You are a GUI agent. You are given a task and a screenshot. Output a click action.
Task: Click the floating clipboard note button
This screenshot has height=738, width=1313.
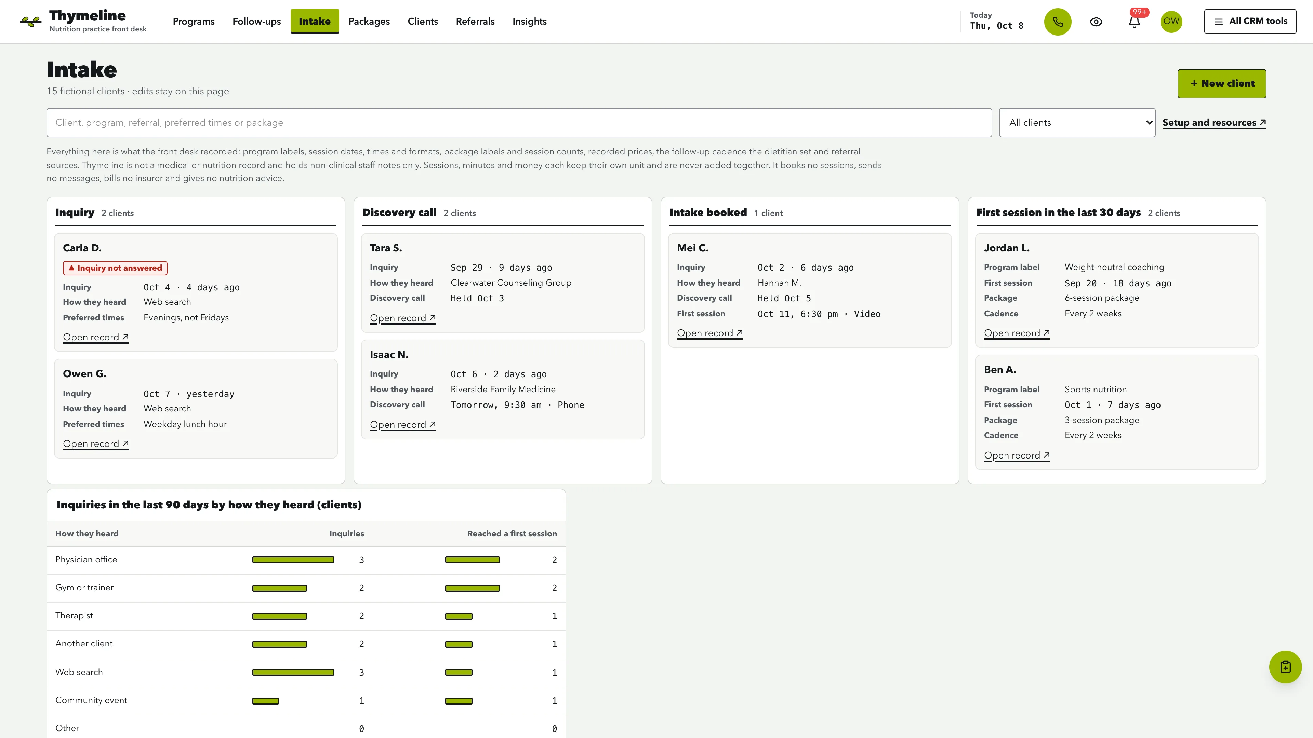pos(1285,667)
